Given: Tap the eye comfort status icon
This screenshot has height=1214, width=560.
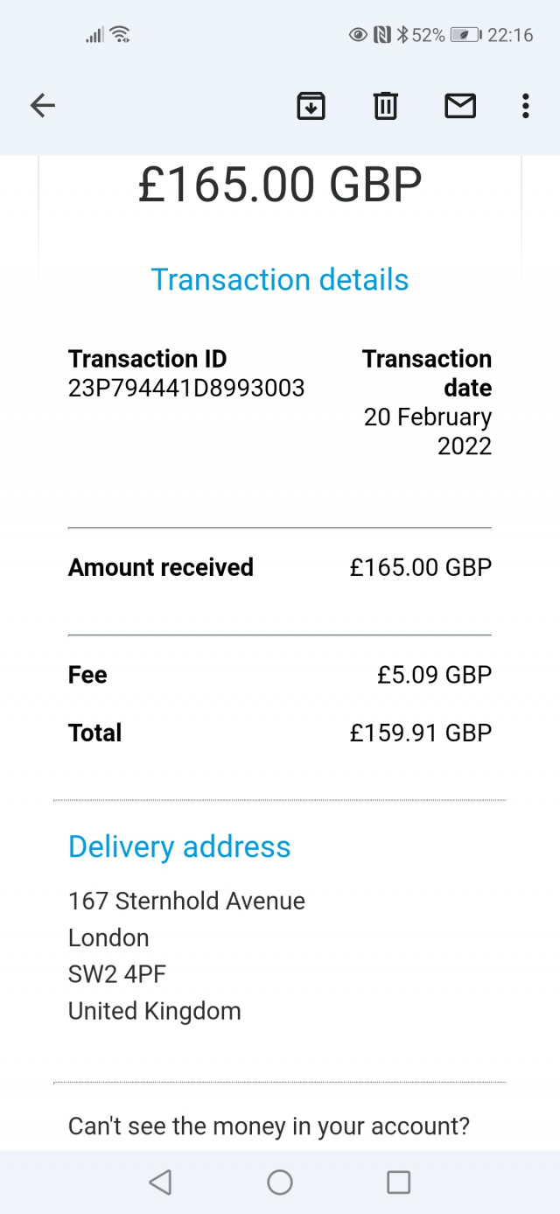Looking at the screenshot, I should 358,35.
